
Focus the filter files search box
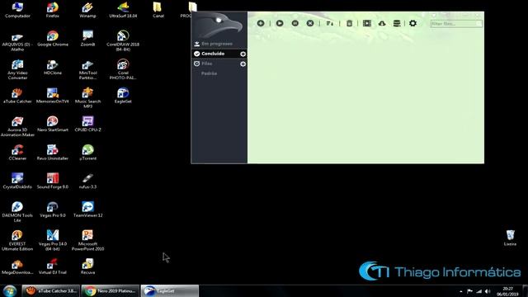(456, 24)
